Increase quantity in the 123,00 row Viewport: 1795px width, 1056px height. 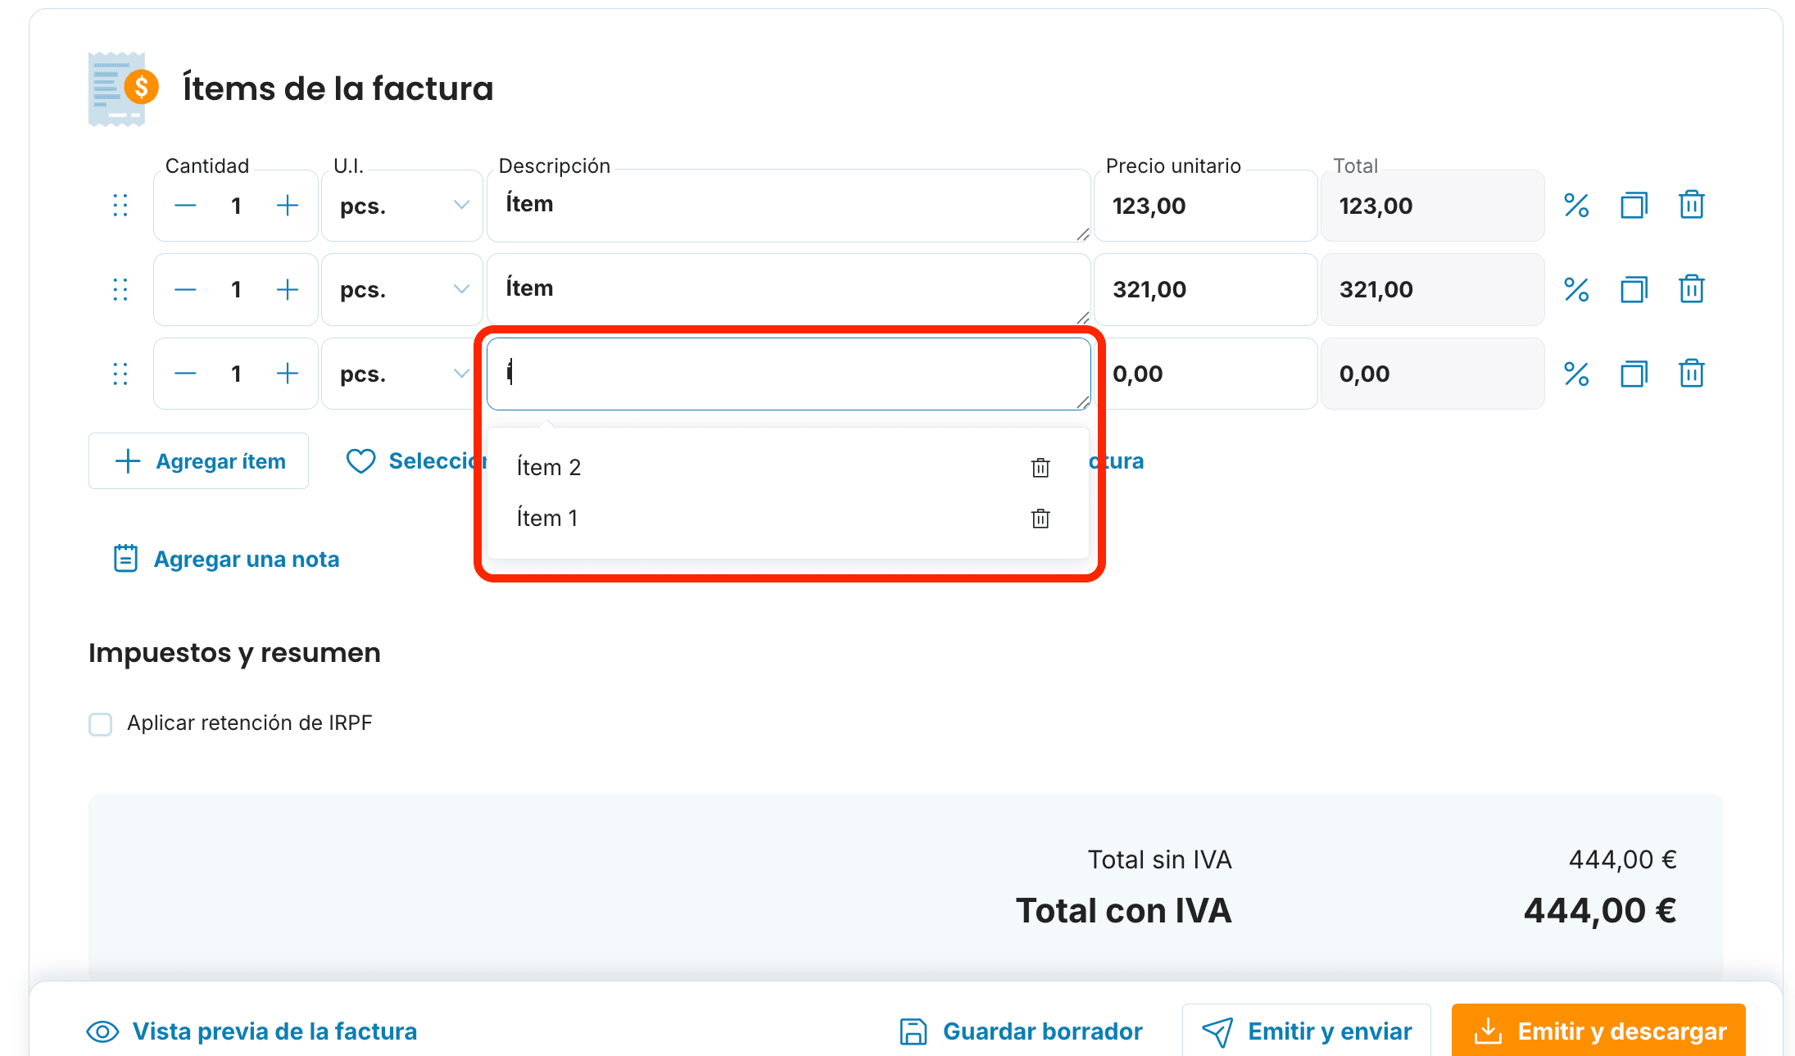[x=288, y=206]
